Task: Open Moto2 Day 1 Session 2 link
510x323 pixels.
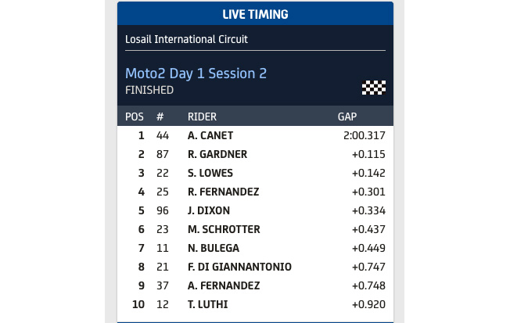Action: tap(196, 73)
